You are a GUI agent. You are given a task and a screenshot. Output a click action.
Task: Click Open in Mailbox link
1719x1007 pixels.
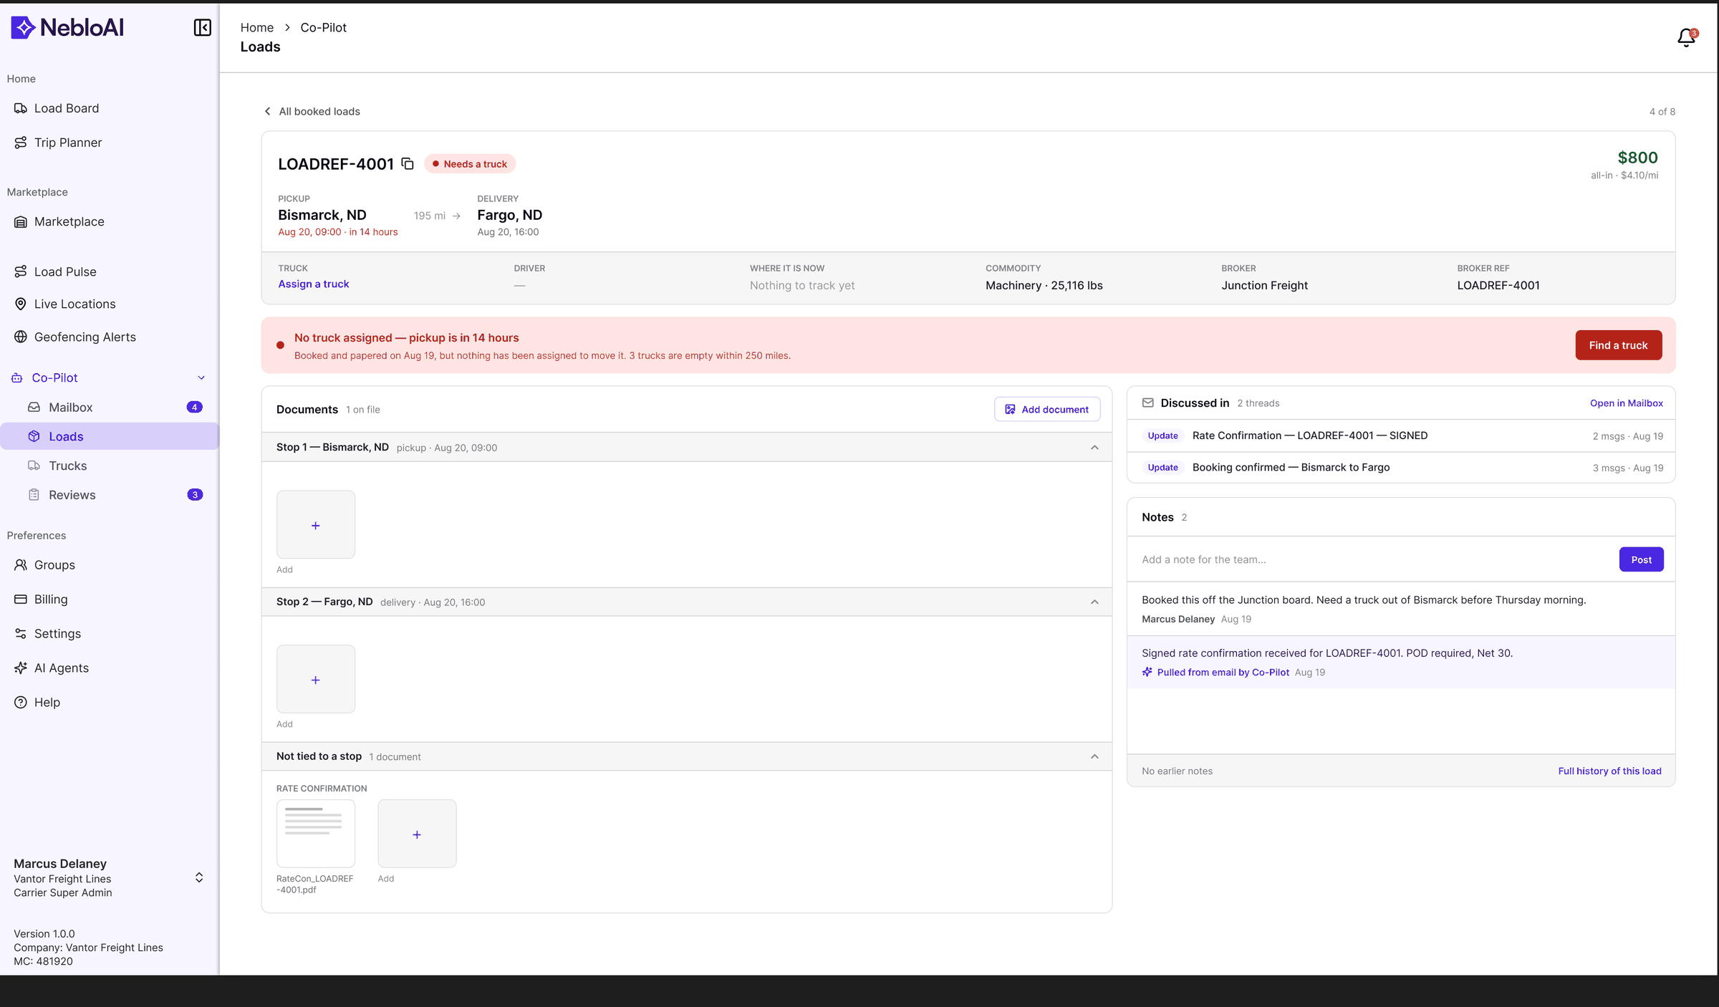click(x=1626, y=403)
